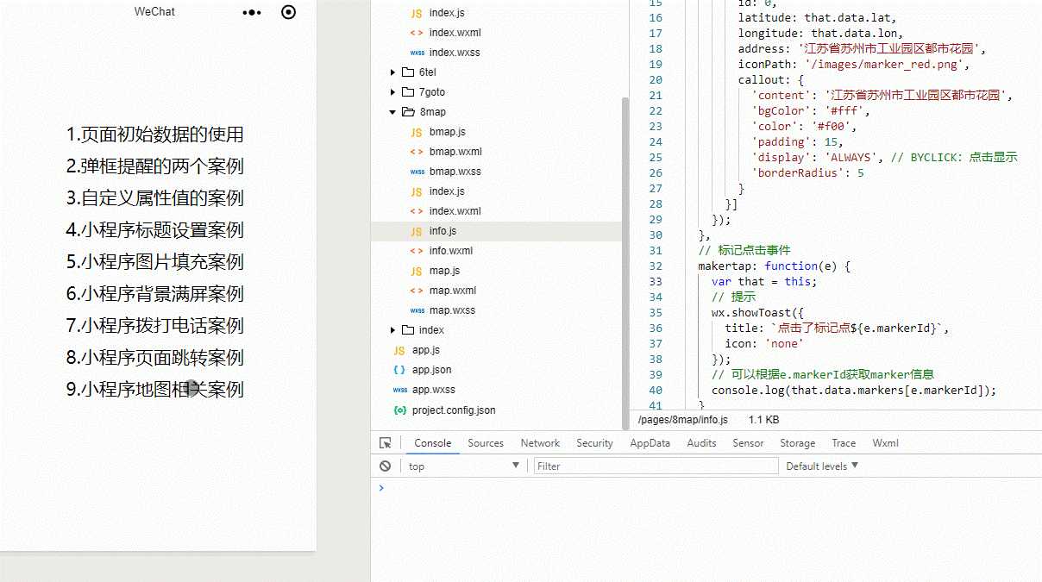Click the makertap function declaration line
This screenshot has width=1042, height=582.
tap(775, 266)
